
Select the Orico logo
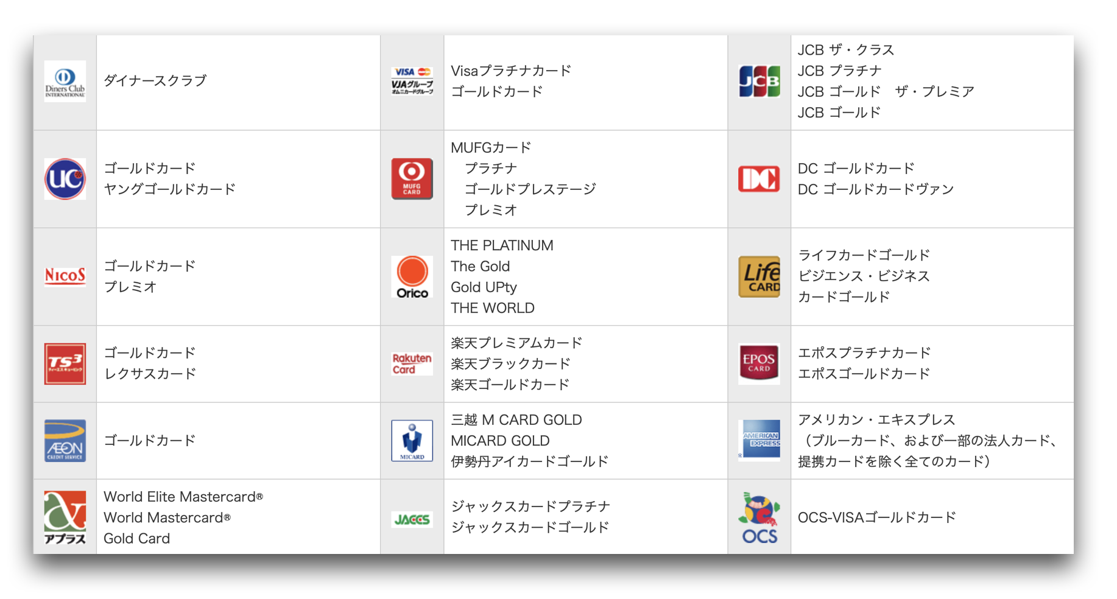coord(412,277)
